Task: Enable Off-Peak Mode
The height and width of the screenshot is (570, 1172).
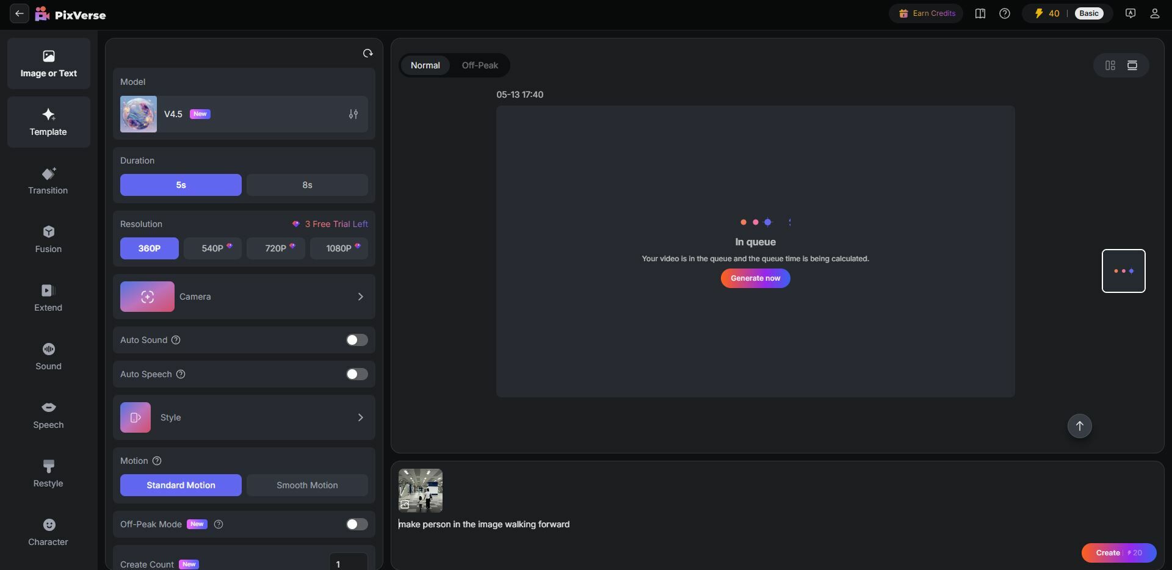Action: (x=356, y=524)
